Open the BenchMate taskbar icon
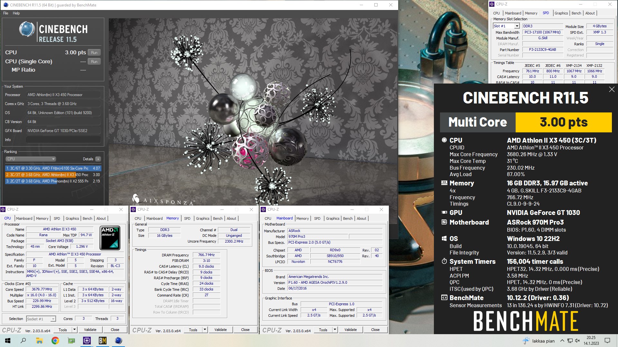The height and width of the screenshot is (347, 618). pyautogui.click(x=103, y=341)
